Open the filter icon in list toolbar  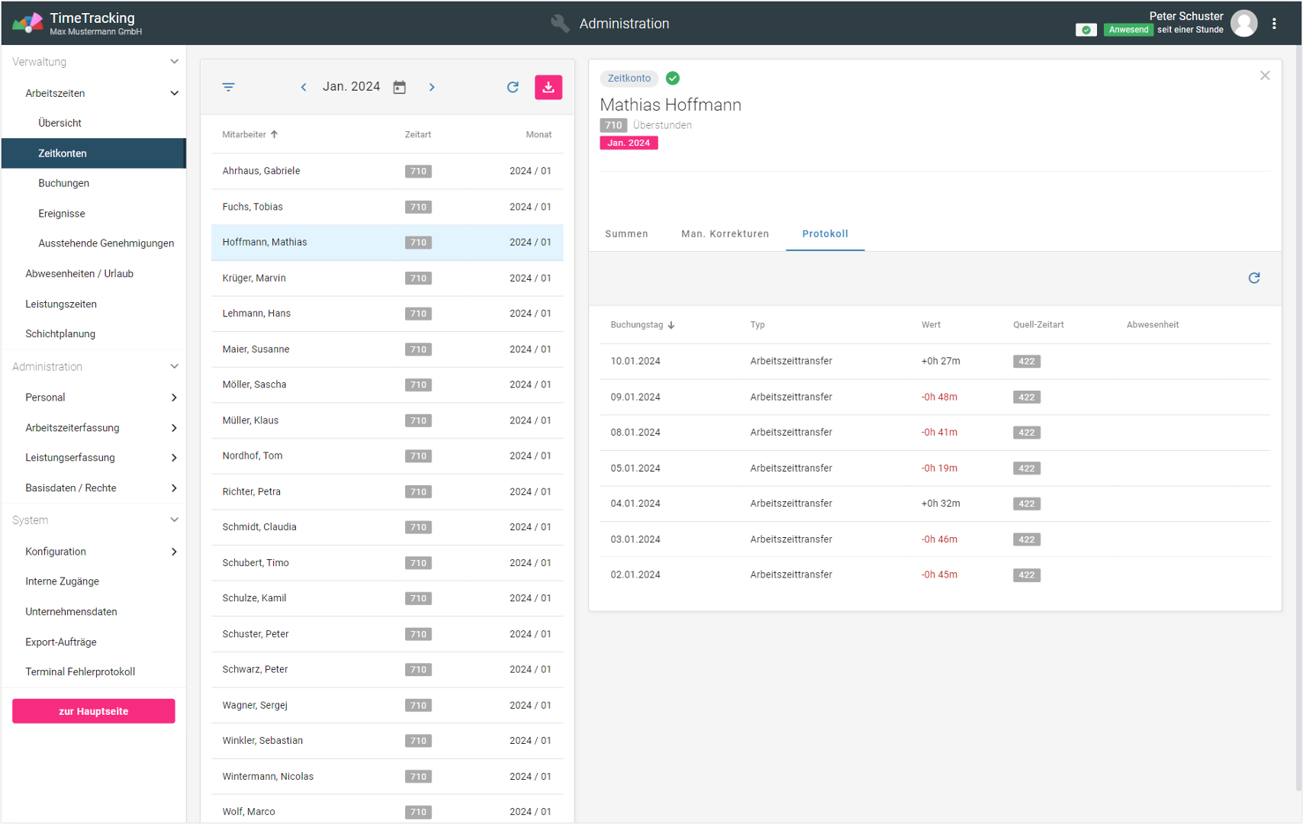point(228,87)
